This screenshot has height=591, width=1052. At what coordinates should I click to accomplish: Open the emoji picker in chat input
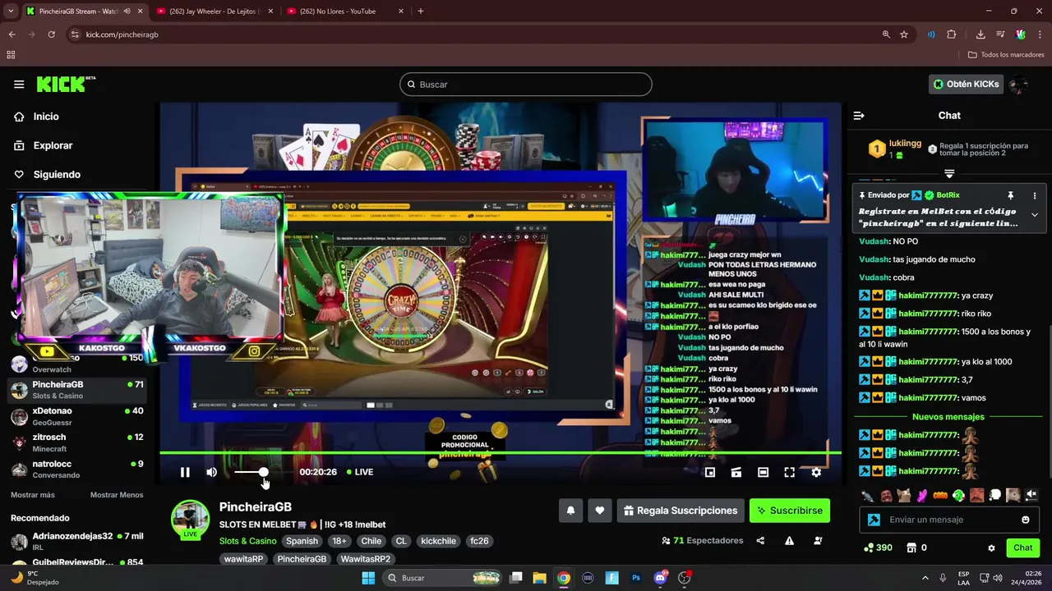pos(1026,520)
